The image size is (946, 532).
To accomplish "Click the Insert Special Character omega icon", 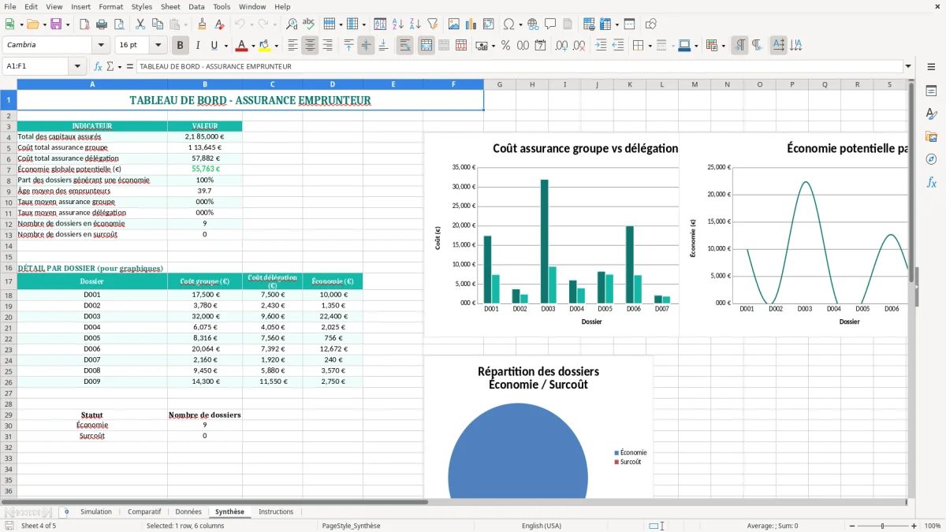I will (508, 24).
